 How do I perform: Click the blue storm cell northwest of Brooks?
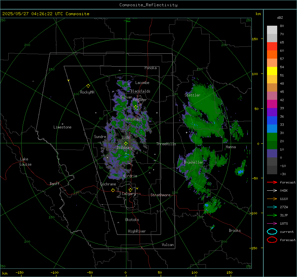[207, 205]
